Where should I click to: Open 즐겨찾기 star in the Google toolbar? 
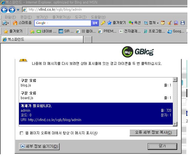click(x=116, y=23)
